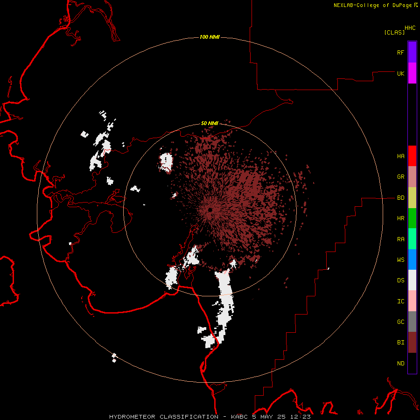420x420 pixels.
Task: Click the HHC product code label
Action: click(410, 28)
